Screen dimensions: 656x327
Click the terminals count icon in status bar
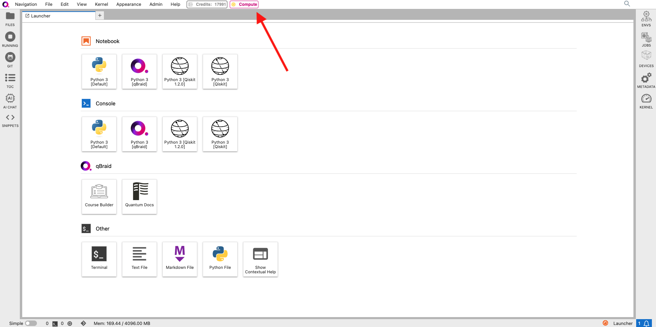(x=55, y=324)
